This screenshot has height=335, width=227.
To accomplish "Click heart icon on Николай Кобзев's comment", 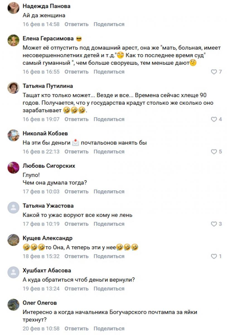I will 214,152.
